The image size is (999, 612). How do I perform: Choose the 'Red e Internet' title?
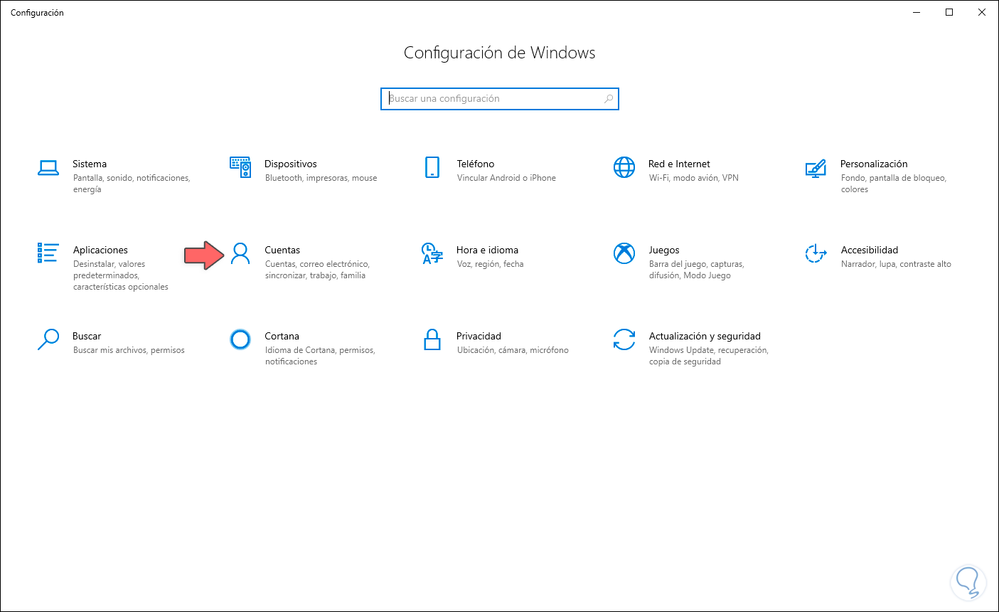pos(679,164)
